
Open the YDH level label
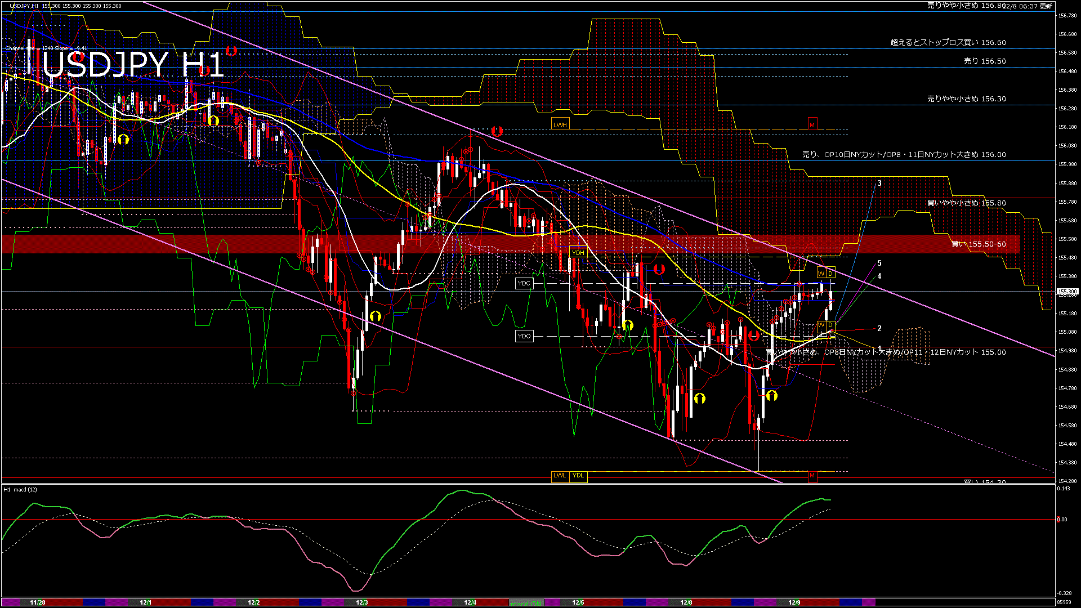tap(578, 253)
